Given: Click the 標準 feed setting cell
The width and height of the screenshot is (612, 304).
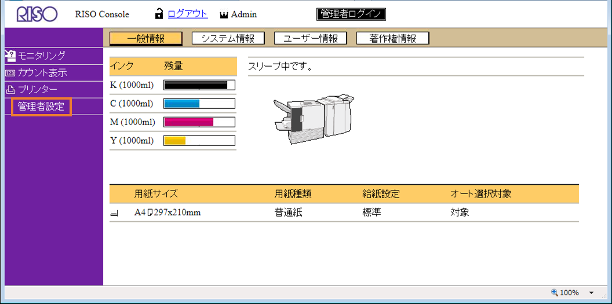Looking at the screenshot, I should tap(371, 213).
